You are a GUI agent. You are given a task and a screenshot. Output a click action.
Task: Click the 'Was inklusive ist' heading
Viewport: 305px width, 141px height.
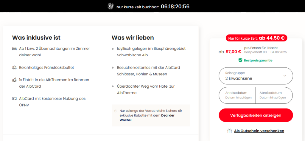(36, 38)
